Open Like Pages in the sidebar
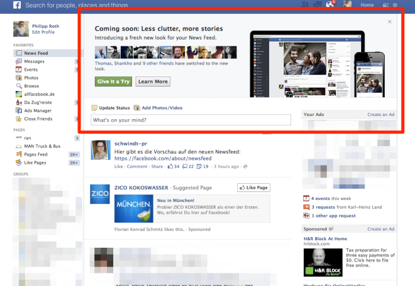Viewport: 415px width, 286px height. pos(35,162)
